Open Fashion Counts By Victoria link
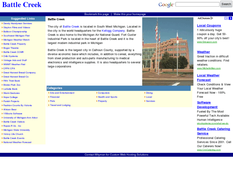Screen dimensions: 233x175 [x=18, y=105]
